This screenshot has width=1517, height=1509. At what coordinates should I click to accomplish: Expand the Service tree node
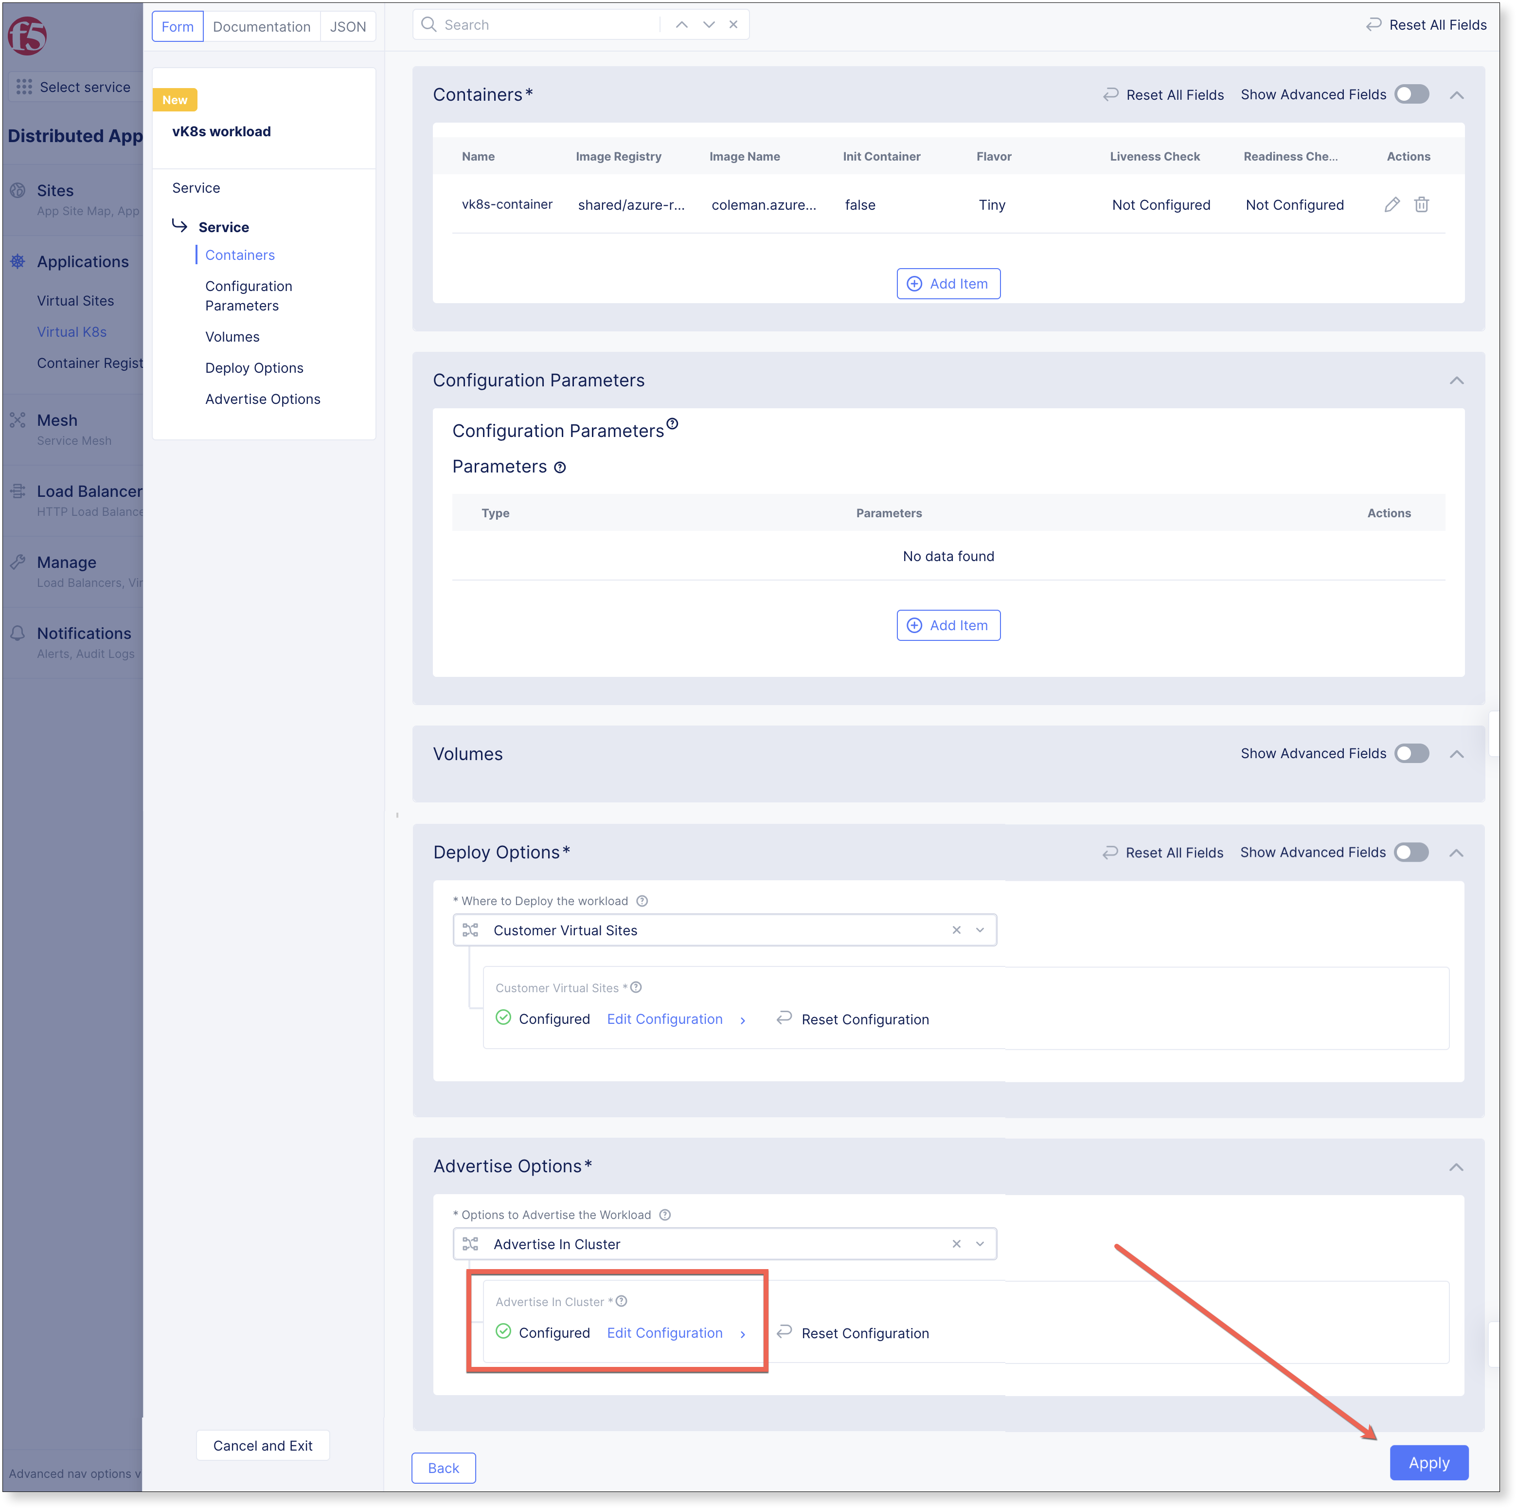coord(180,226)
